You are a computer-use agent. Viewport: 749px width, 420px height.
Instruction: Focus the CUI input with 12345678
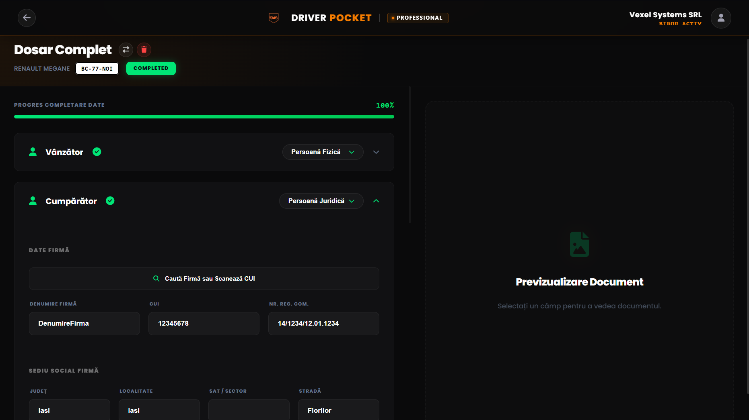point(204,324)
